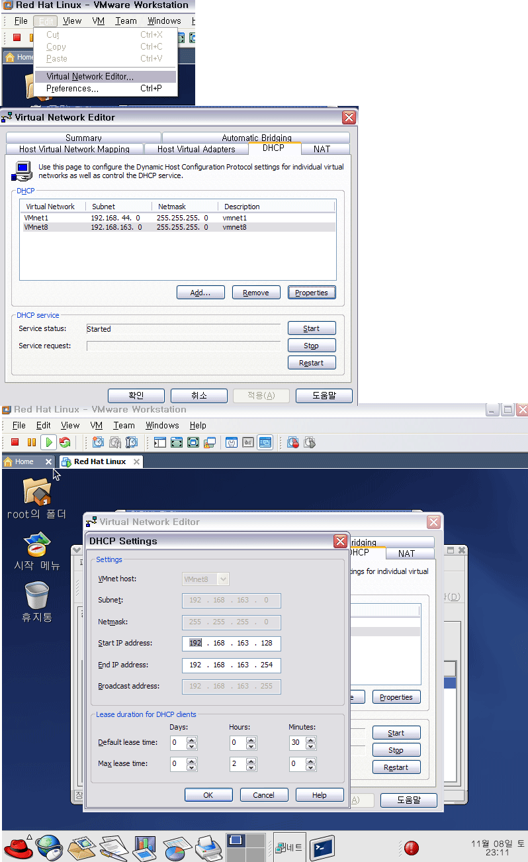Open the 시작 메뉴 desktop icon
This screenshot has width=528, height=862.
[x=37, y=544]
